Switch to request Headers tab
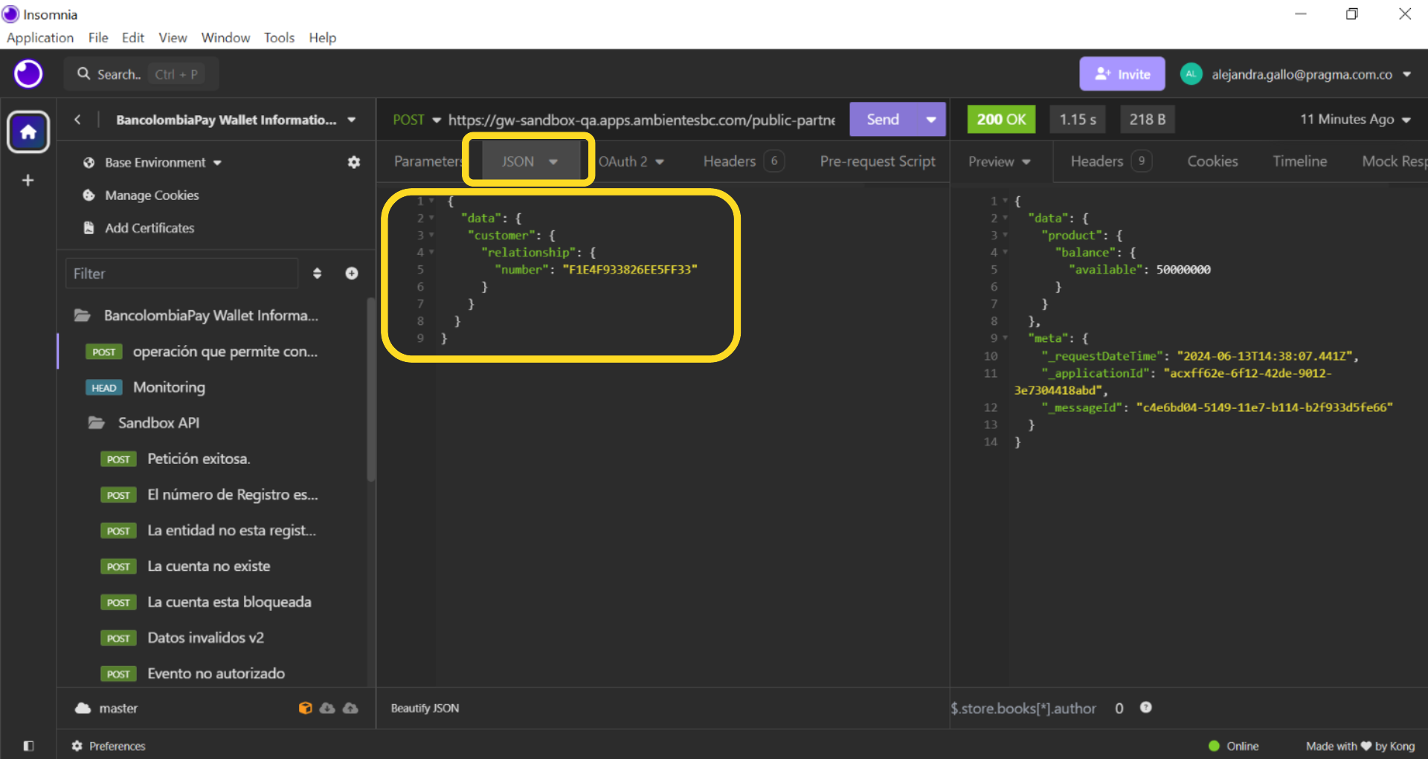The image size is (1428, 759). point(744,162)
